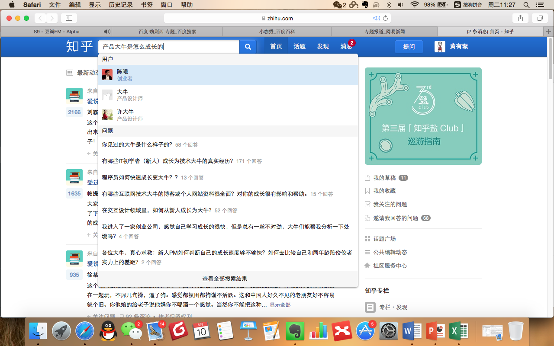
Task: Click the blue search magnifier button
Action: click(248, 47)
